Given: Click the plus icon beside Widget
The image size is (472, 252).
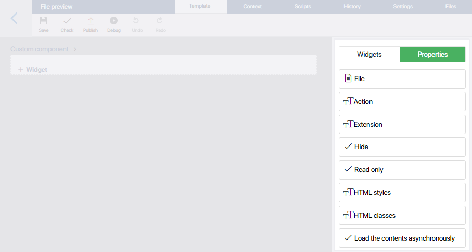Looking at the screenshot, I should (x=21, y=70).
